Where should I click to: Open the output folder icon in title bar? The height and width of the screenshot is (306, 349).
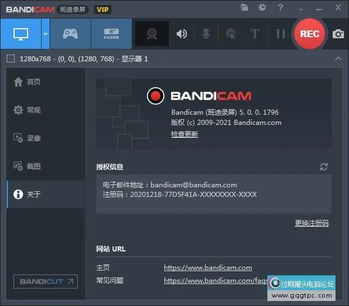coord(244,7)
